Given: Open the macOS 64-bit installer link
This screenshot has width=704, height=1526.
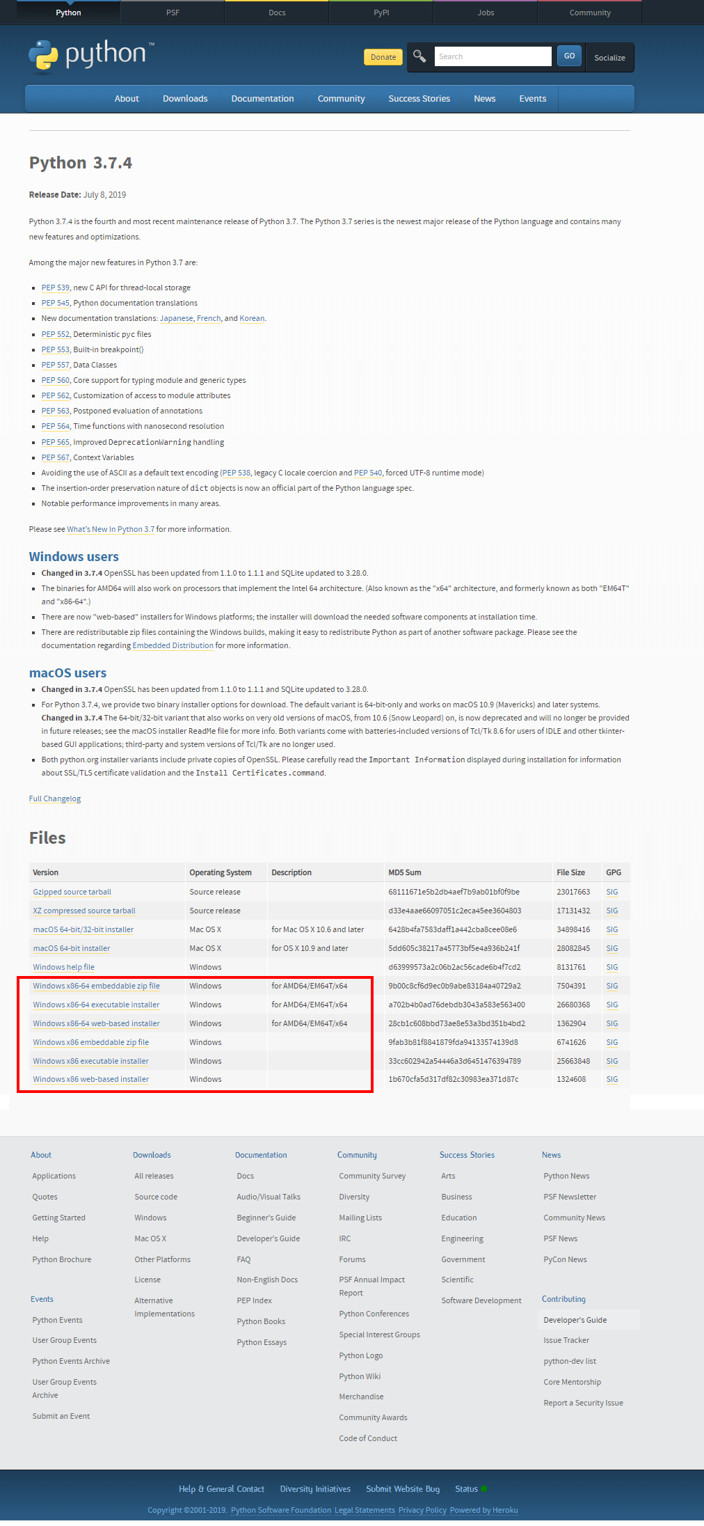Looking at the screenshot, I should click(72, 948).
